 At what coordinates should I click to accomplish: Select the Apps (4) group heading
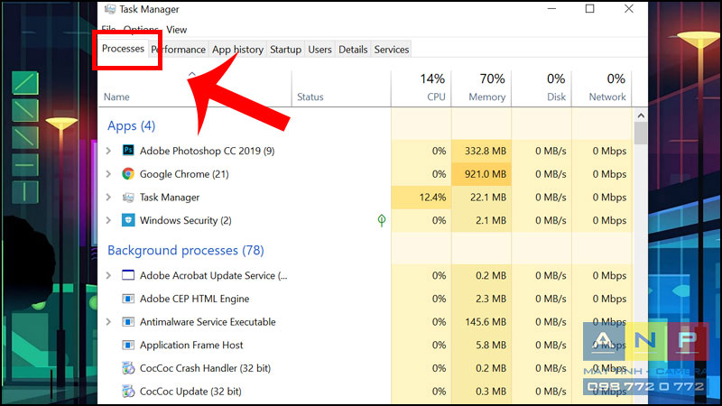pos(131,125)
